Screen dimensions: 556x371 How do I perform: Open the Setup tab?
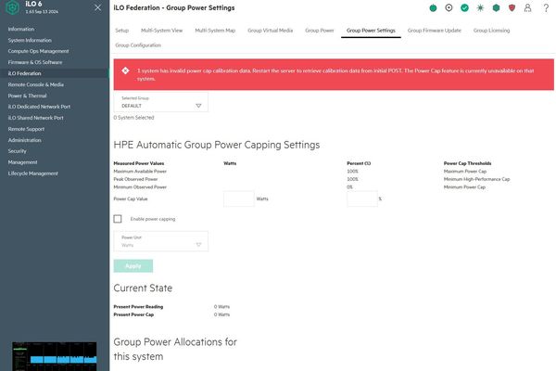pyautogui.click(x=122, y=31)
